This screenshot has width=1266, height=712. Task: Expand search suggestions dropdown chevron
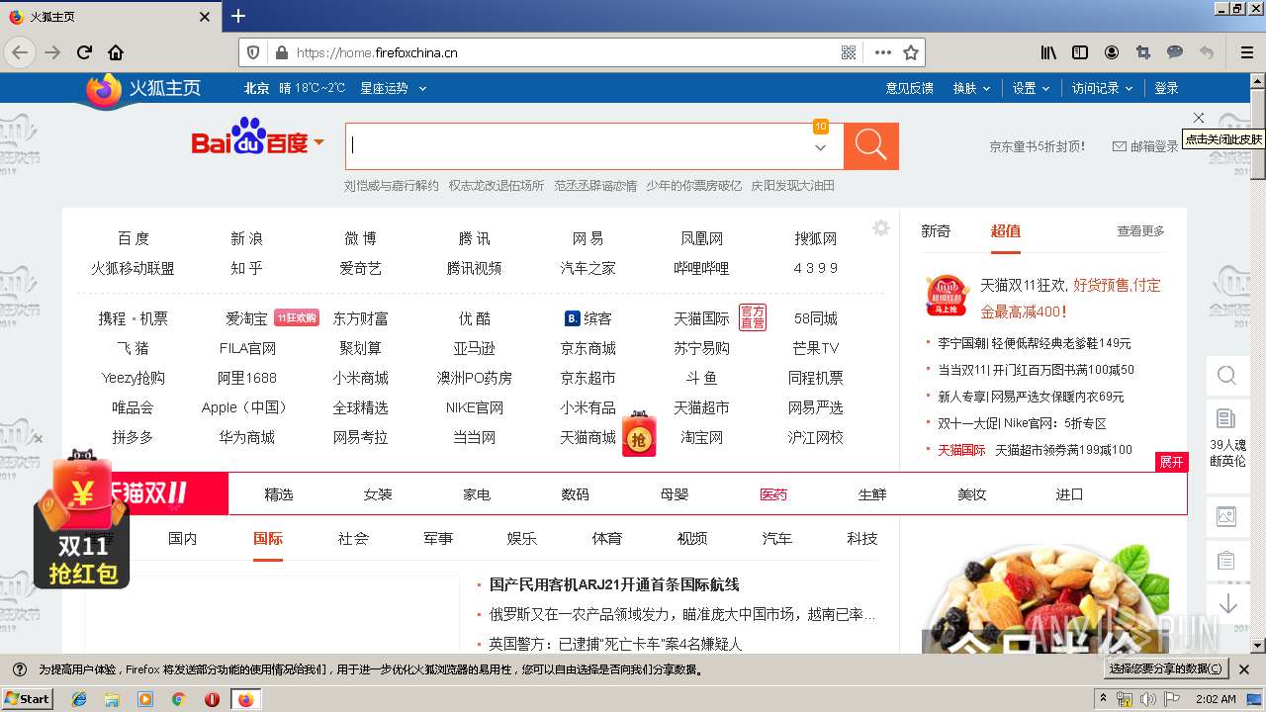tap(820, 147)
